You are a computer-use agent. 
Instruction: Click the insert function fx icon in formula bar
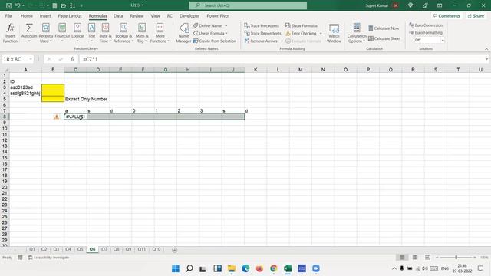(x=71, y=59)
